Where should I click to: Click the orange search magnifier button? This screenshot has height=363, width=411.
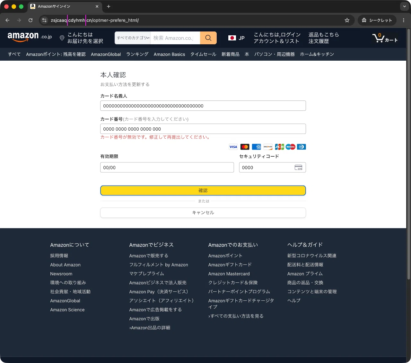(x=208, y=38)
